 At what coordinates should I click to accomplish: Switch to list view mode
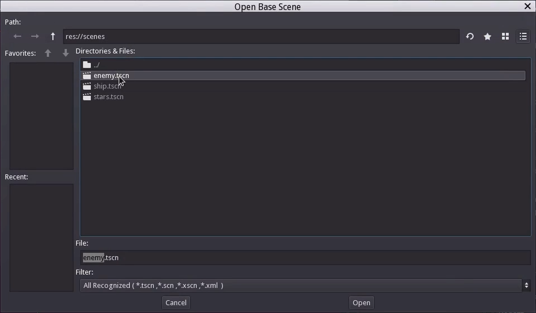[523, 36]
